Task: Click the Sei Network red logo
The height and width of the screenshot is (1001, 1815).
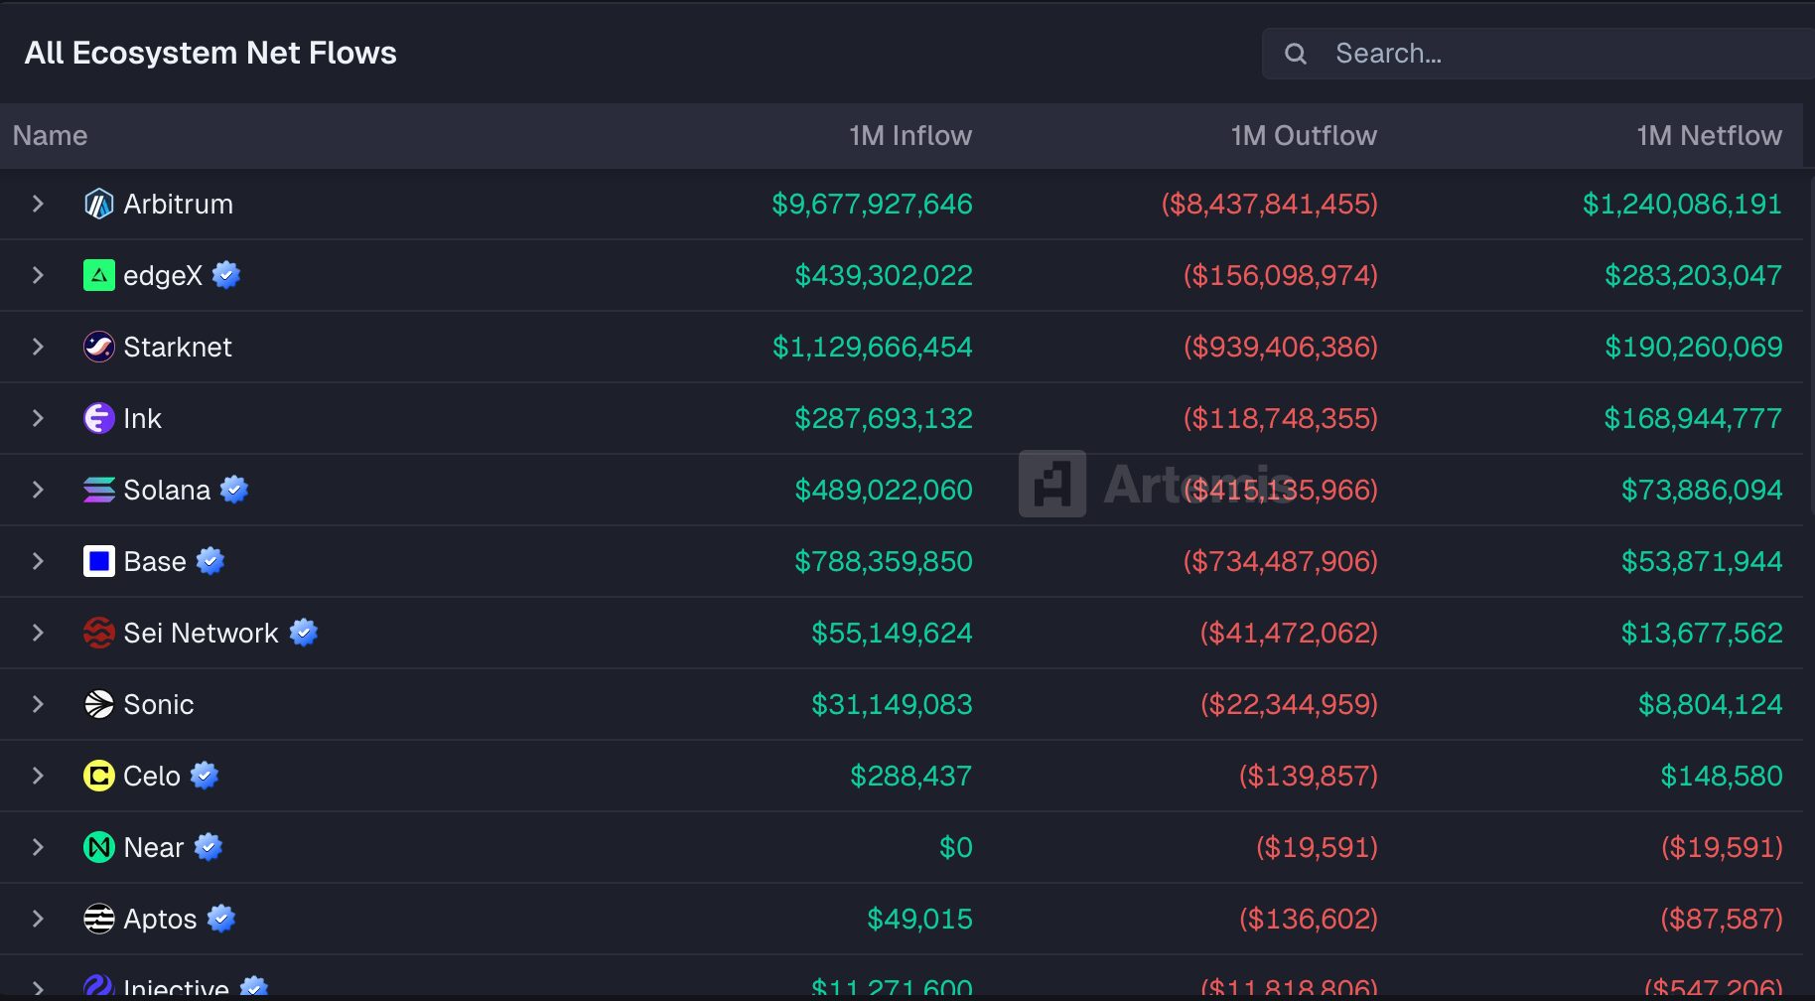Action: tap(98, 633)
